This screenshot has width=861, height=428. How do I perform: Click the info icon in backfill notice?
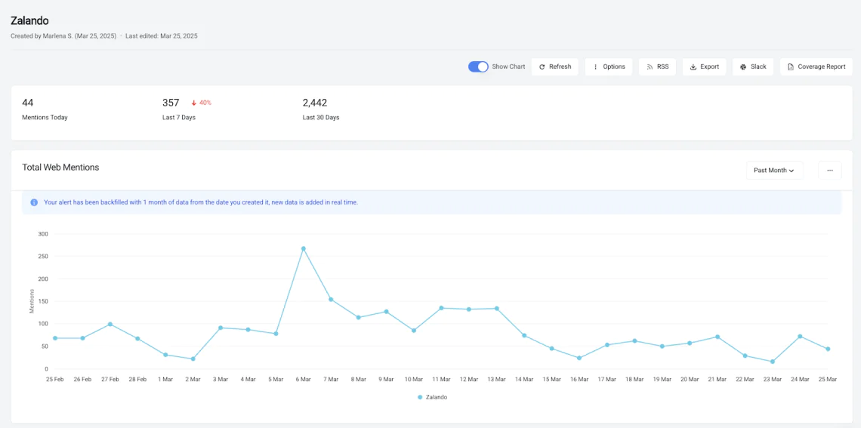34,202
